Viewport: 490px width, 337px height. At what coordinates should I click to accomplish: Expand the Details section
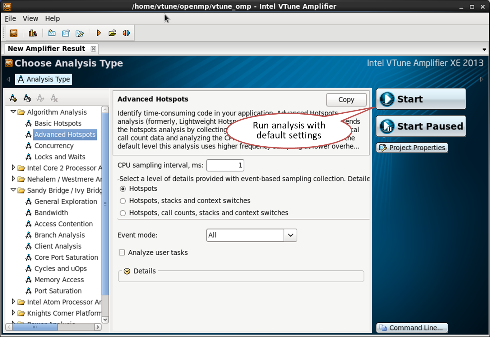[x=127, y=271]
